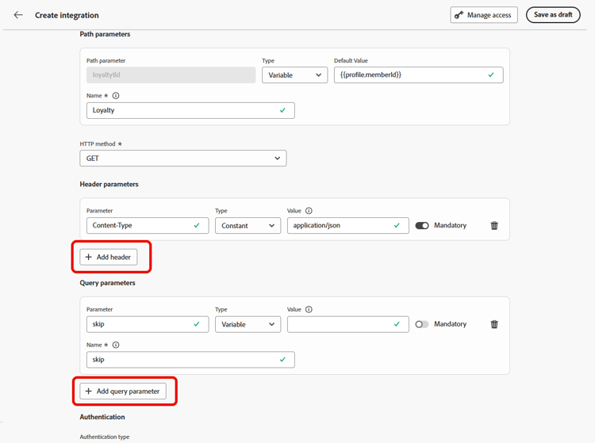Viewport: 595px width, 443px height.
Task: Click the Default Value field with profile.memberId
Action: pyautogui.click(x=419, y=75)
